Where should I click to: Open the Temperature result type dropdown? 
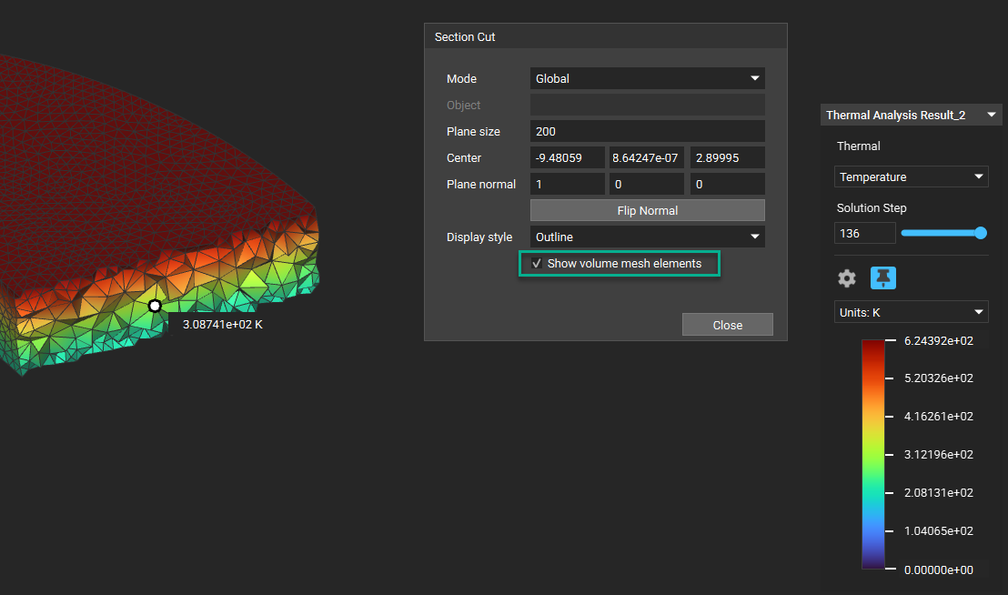click(x=911, y=176)
